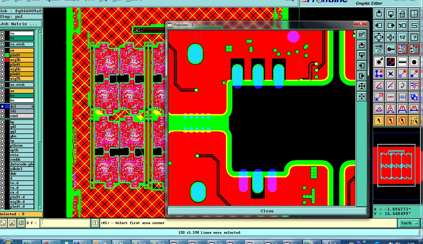Click the 1:2 scale zoom icon
The image size is (423, 244).
402,37
